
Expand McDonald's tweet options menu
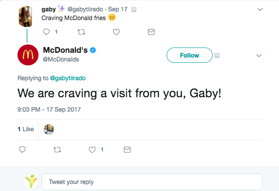click(x=258, y=56)
